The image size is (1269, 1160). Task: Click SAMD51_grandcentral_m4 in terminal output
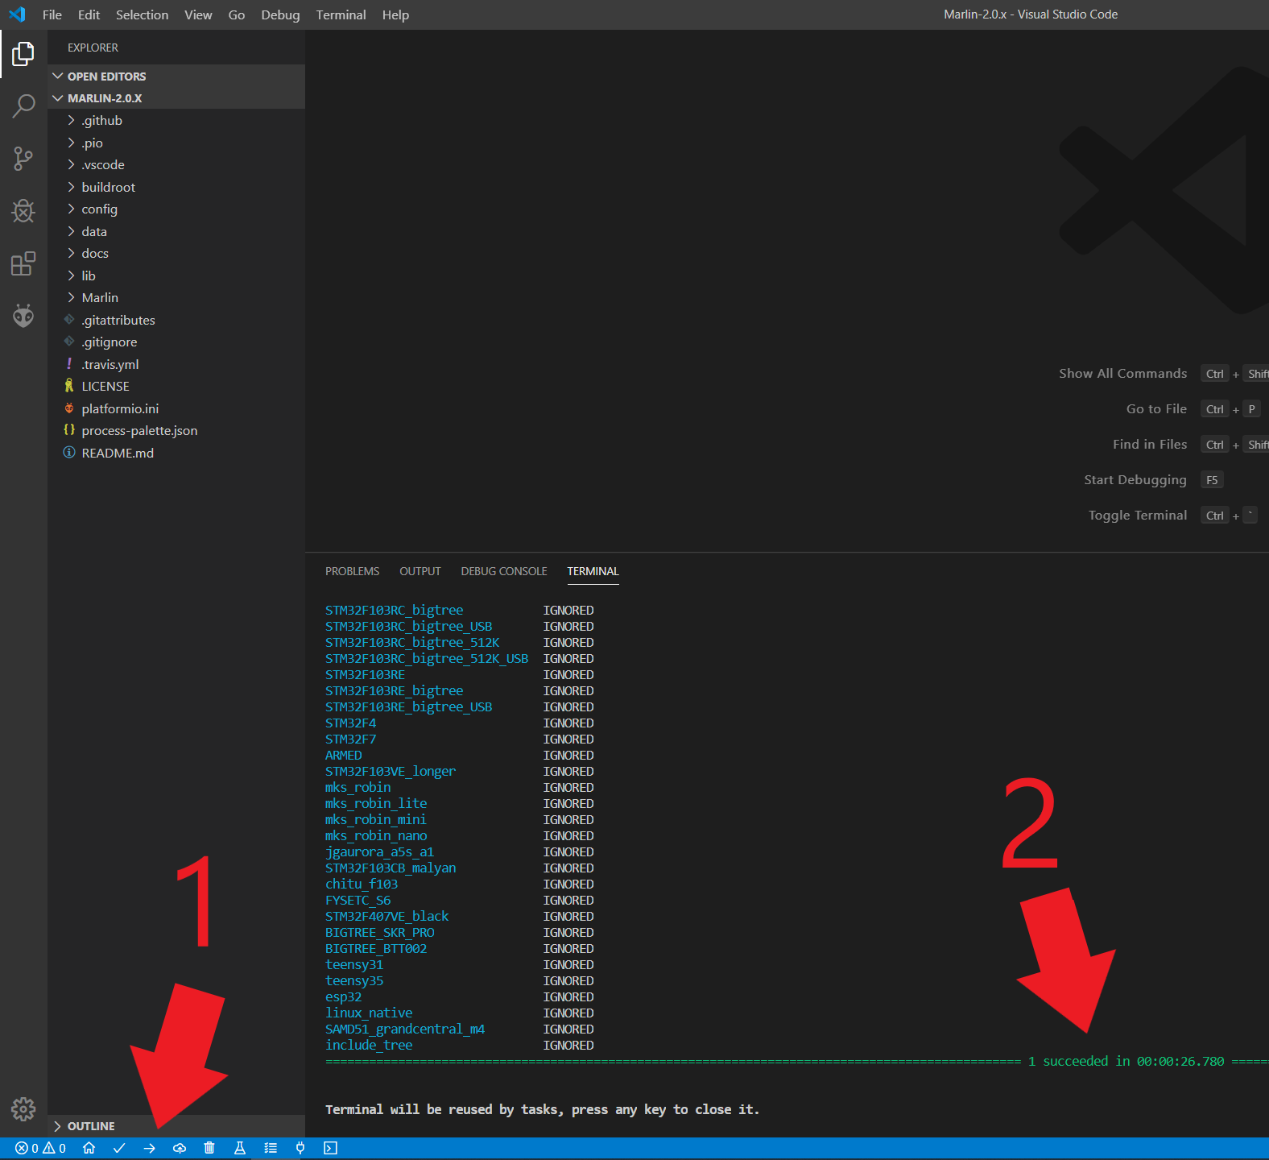[x=405, y=1029]
